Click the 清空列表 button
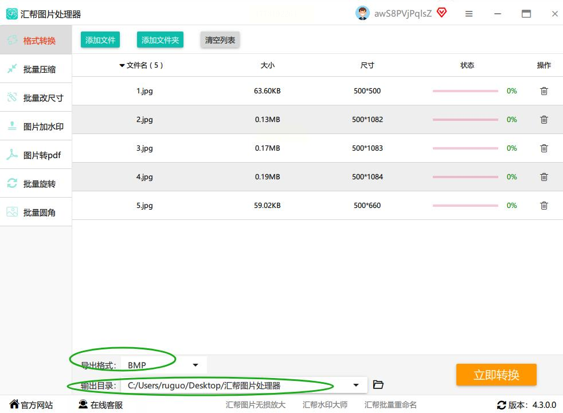This screenshot has height=413, width=563. click(220, 40)
